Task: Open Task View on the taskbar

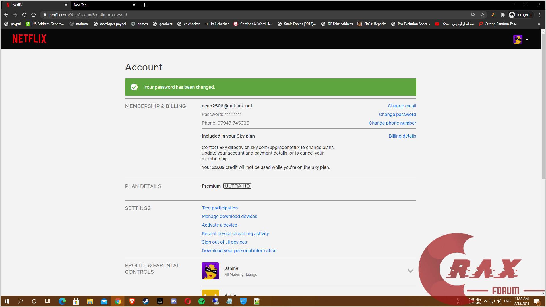Action: coord(48,301)
